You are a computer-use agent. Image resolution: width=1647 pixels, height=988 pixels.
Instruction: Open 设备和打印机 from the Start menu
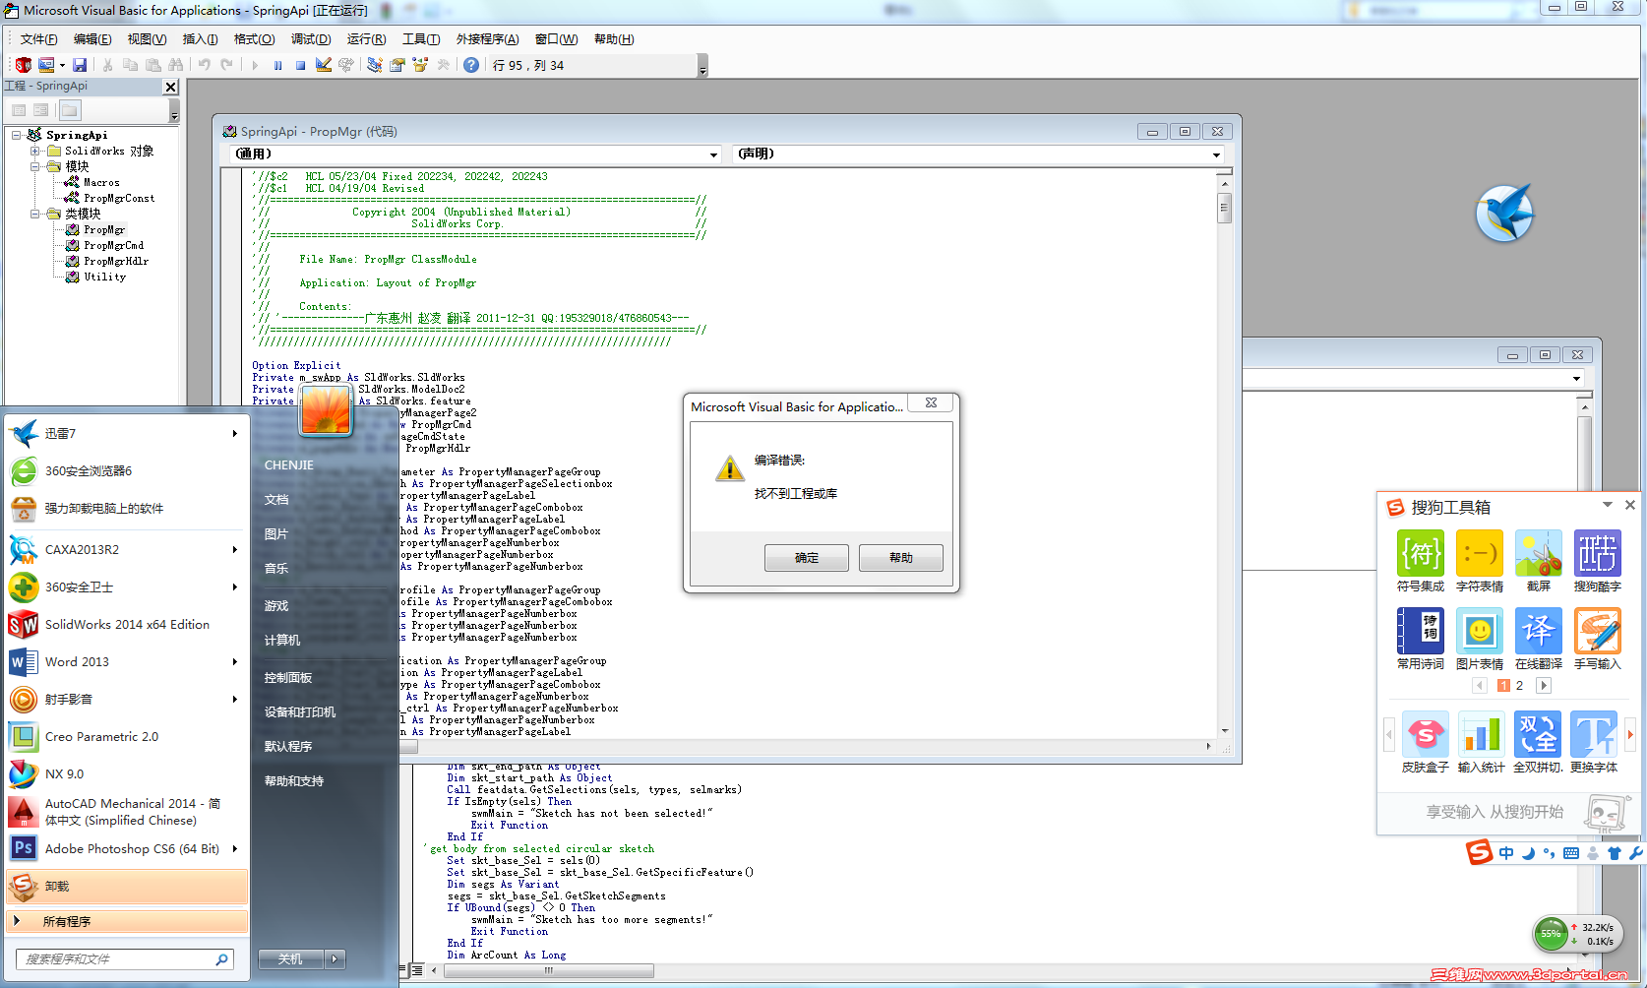pos(300,712)
